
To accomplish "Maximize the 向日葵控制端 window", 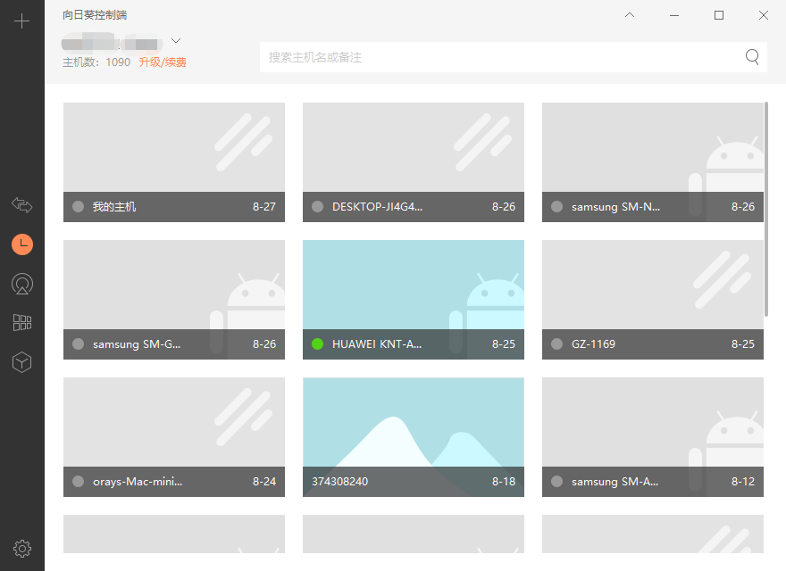I will (x=719, y=15).
